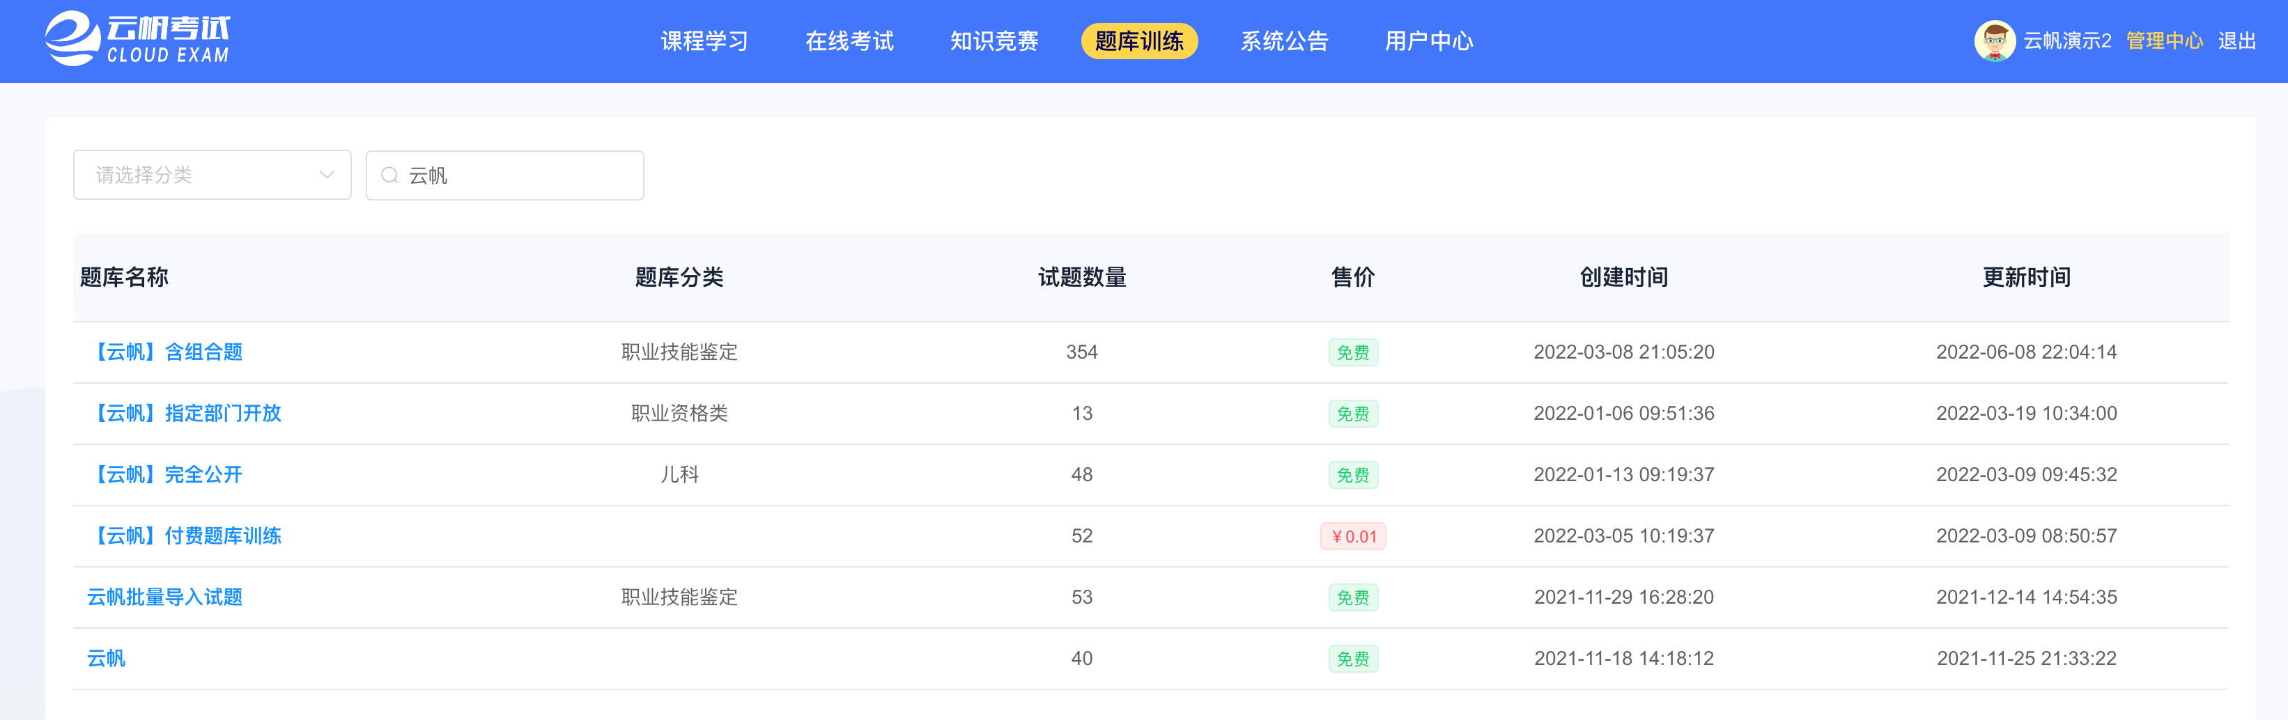Click the 题库名称 column header
This screenshot has width=2288, height=720.
(124, 277)
